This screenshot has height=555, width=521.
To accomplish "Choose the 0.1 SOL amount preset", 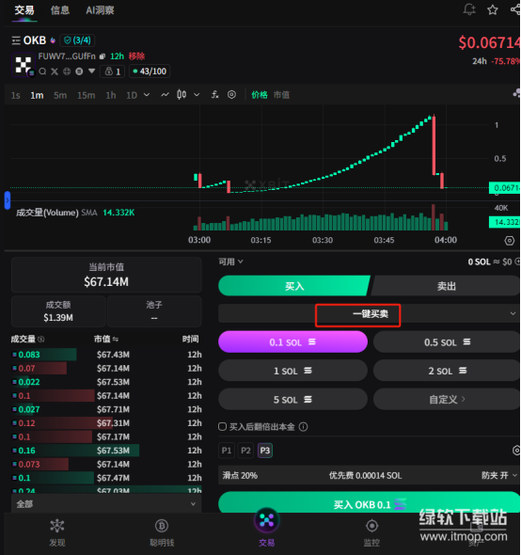I will click(x=292, y=341).
